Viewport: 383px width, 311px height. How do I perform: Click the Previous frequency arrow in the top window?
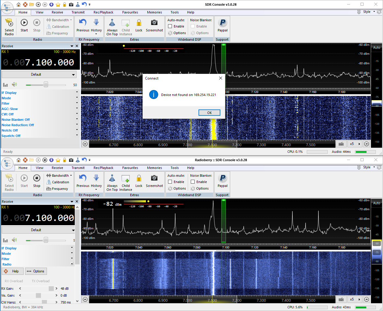pyautogui.click(x=83, y=23)
